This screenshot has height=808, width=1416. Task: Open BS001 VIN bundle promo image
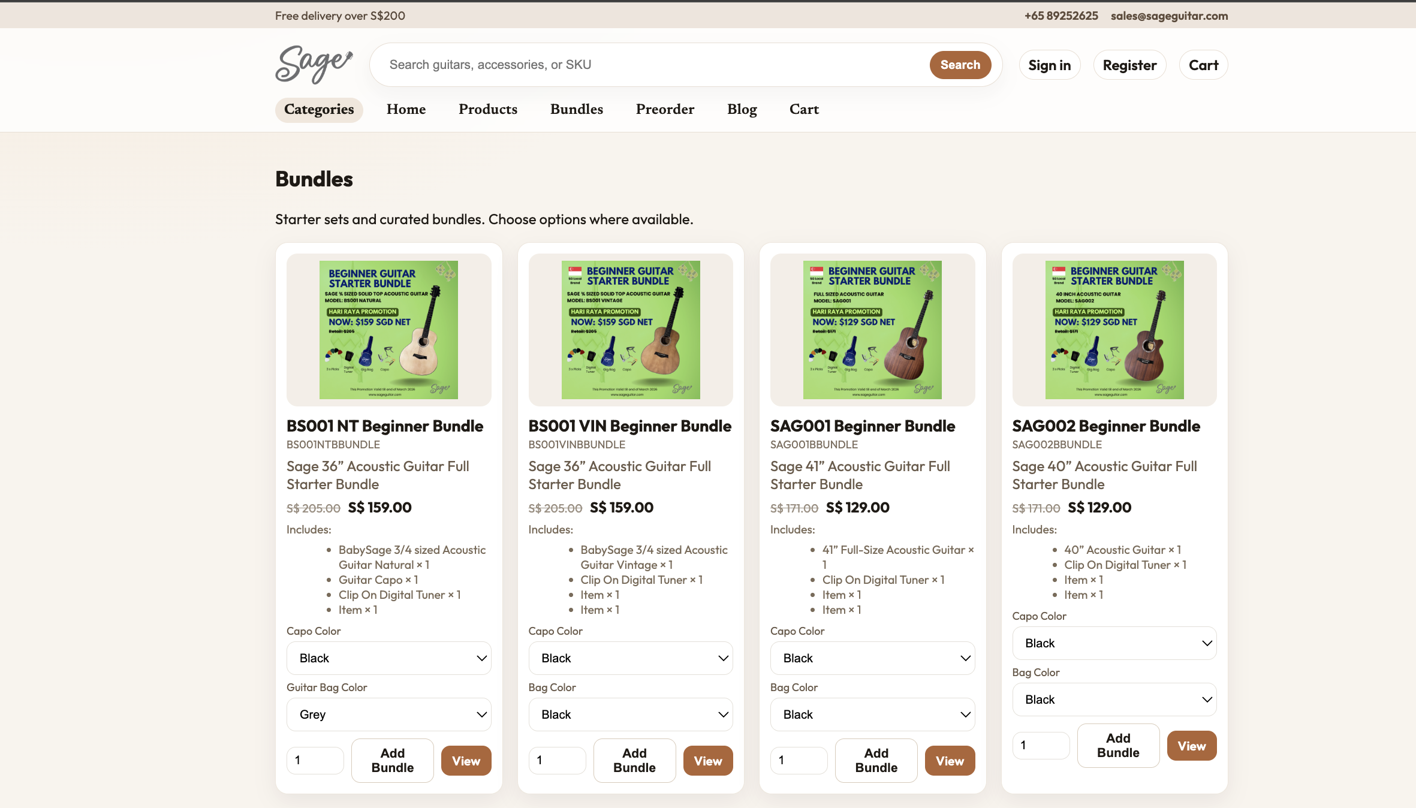631,330
